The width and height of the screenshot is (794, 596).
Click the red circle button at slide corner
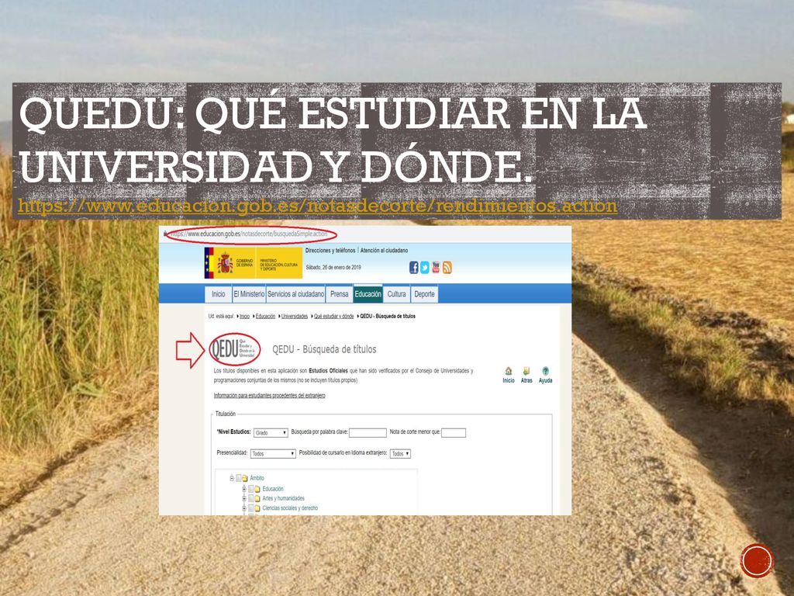click(757, 561)
